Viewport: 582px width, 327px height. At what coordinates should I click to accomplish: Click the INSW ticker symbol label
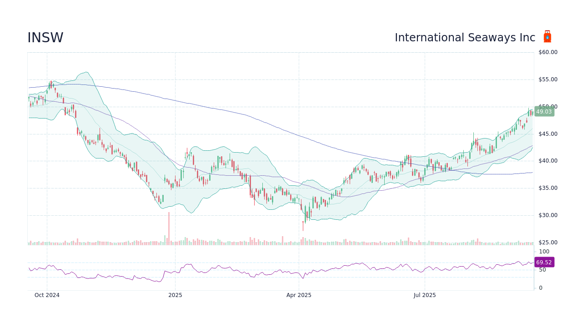(x=45, y=37)
